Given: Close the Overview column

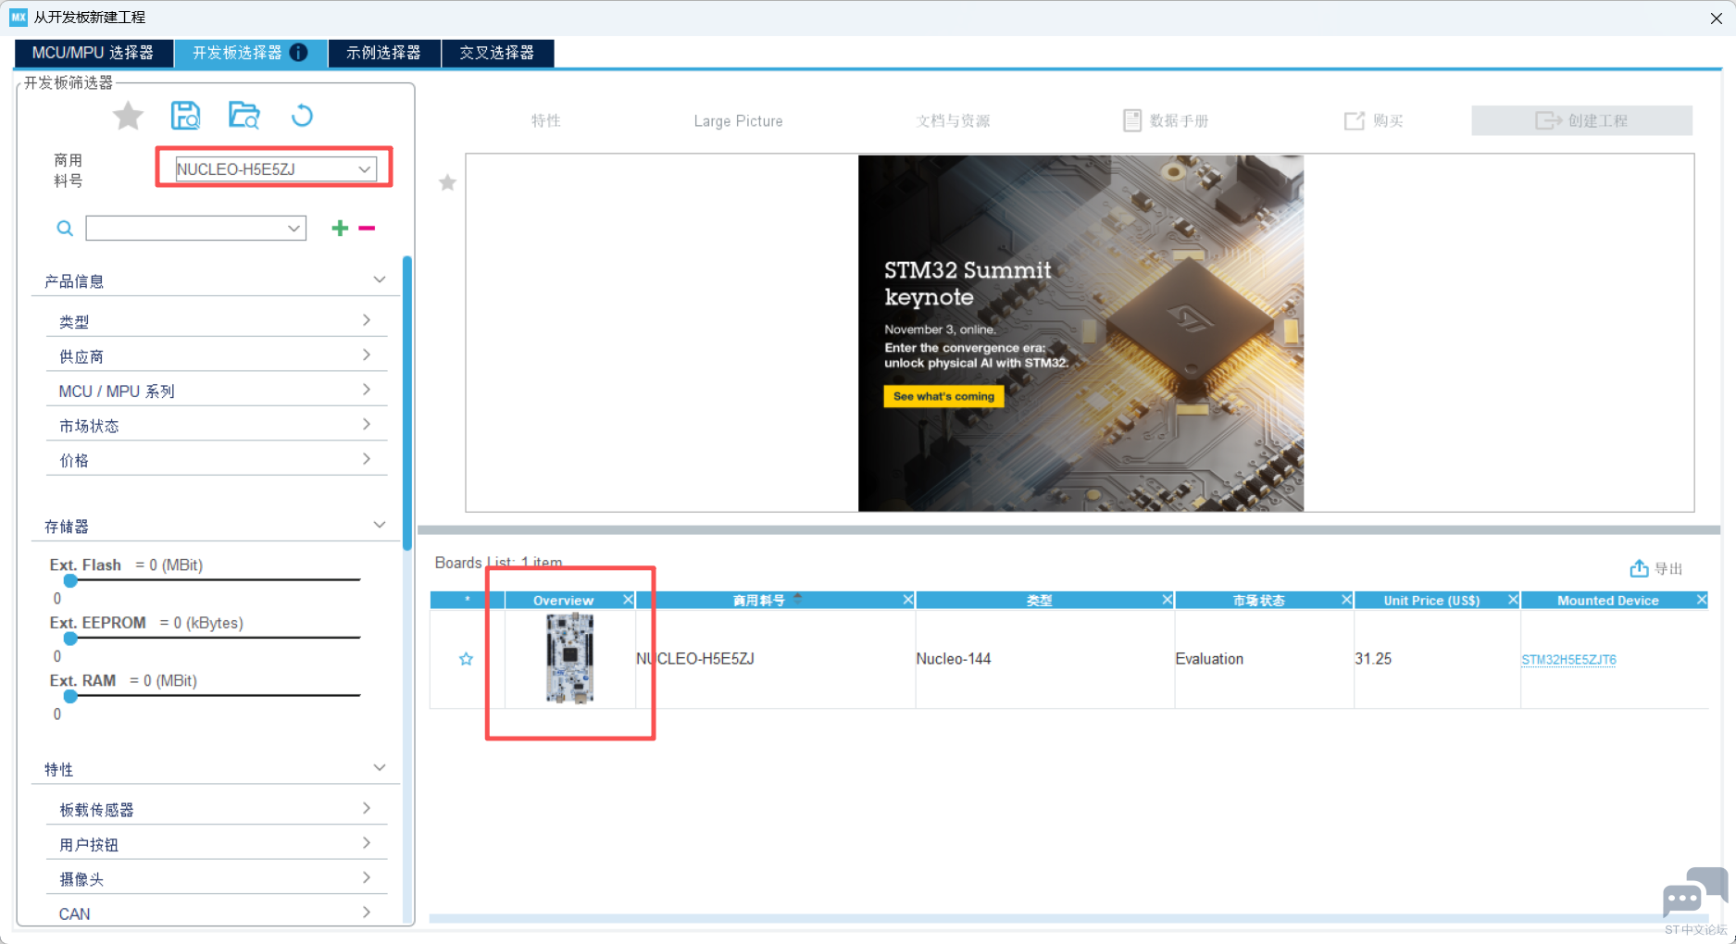Looking at the screenshot, I should tap(629, 601).
